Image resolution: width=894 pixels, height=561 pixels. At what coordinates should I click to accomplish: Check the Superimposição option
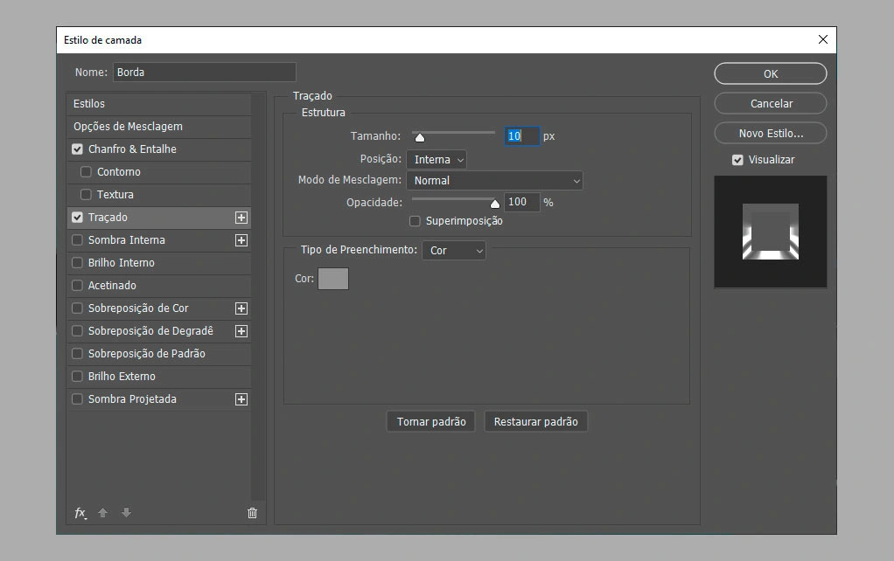pos(415,221)
